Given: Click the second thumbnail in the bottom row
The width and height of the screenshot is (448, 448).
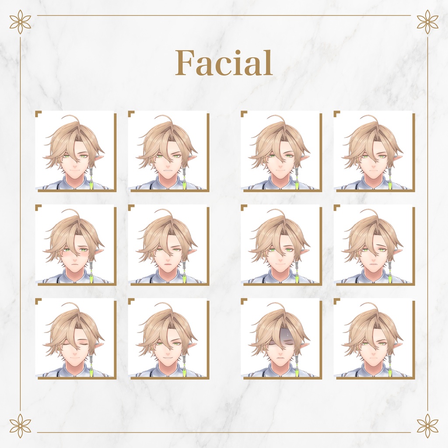Looking at the screenshot, I should [x=168, y=339].
